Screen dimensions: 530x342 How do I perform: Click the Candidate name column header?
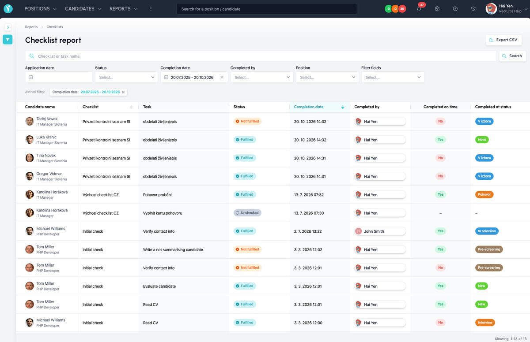pos(40,107)
